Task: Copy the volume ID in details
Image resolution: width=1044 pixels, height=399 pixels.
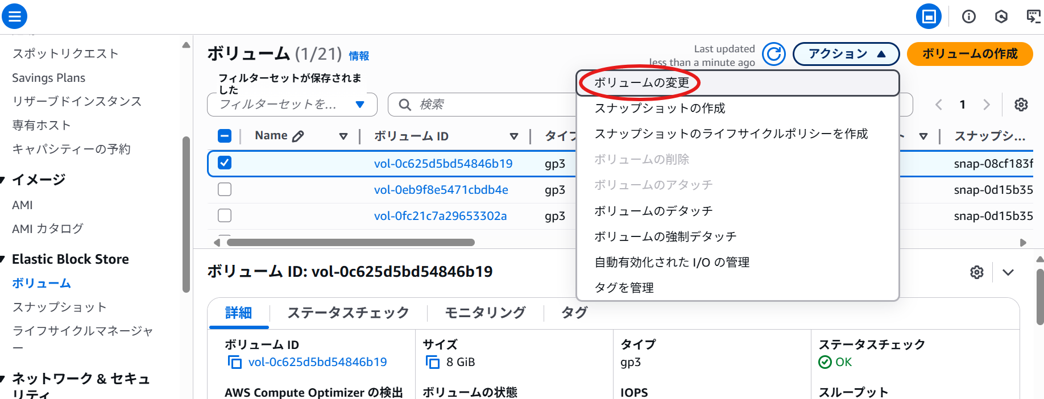Action: (234, 362)
